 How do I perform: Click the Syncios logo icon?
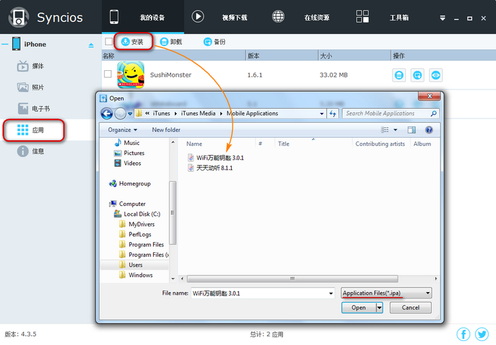tap(19, 17)
